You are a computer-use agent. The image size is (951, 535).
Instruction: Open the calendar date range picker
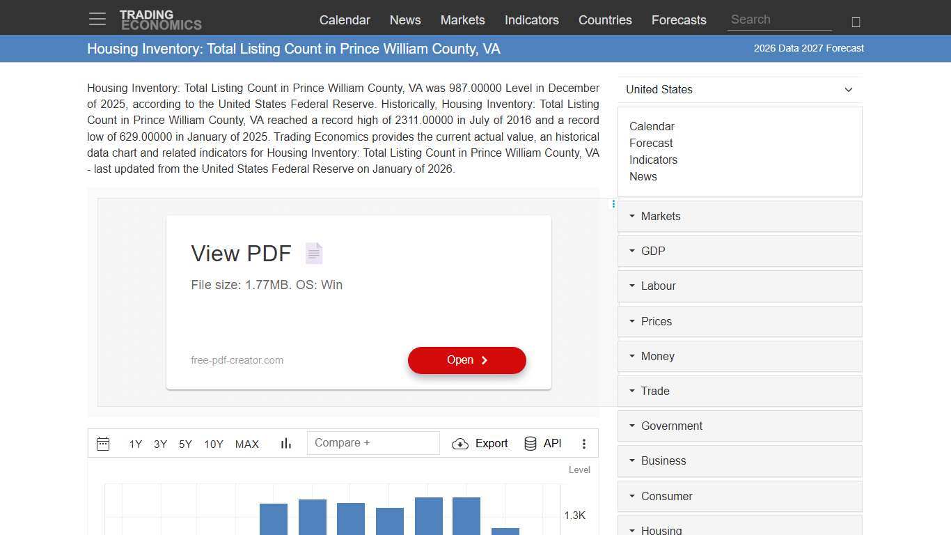103,444
